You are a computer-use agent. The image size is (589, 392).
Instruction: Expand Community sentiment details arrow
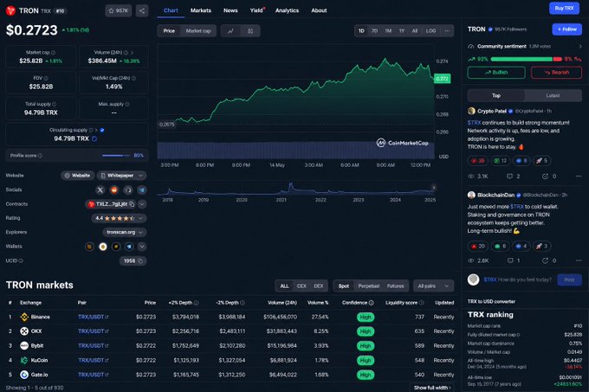(x=580, y=47)
